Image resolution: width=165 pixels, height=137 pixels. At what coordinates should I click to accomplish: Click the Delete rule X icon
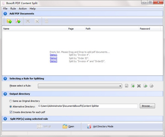[139, 86]
